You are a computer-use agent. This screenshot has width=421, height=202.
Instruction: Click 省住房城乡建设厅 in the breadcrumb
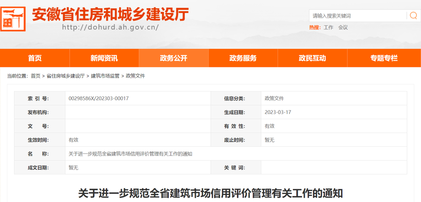[x=65, y=76]
